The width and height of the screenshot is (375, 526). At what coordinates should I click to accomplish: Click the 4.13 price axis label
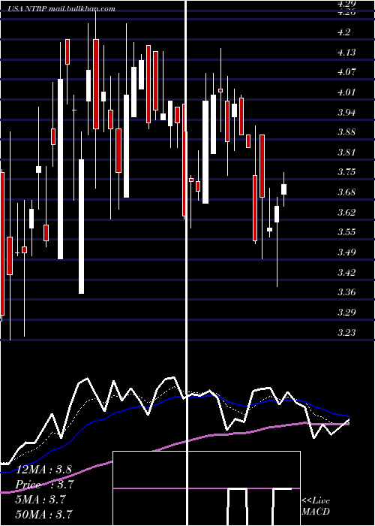click(x=346, y=53)
